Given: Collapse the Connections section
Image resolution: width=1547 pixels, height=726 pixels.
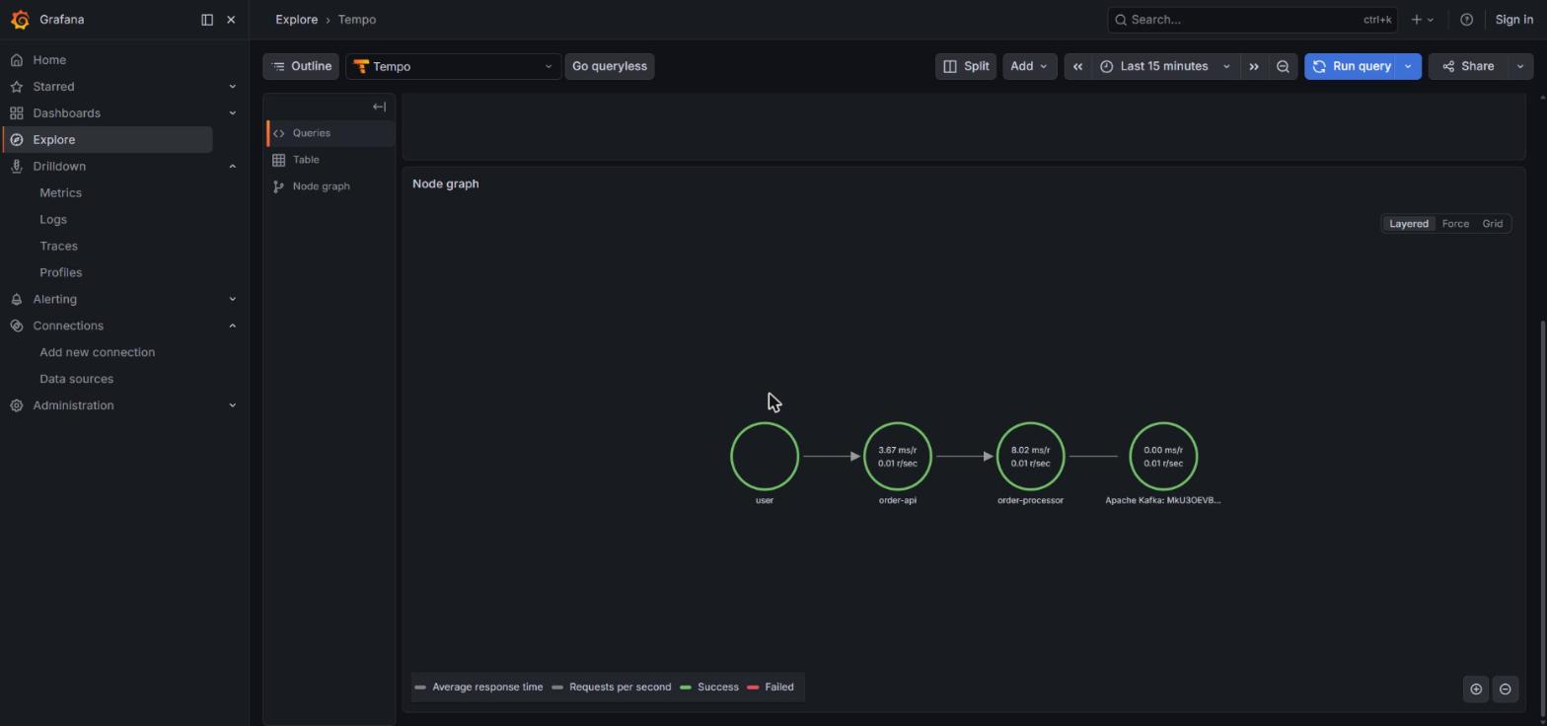Looking at the screenshot, I should tap(233, 327).
